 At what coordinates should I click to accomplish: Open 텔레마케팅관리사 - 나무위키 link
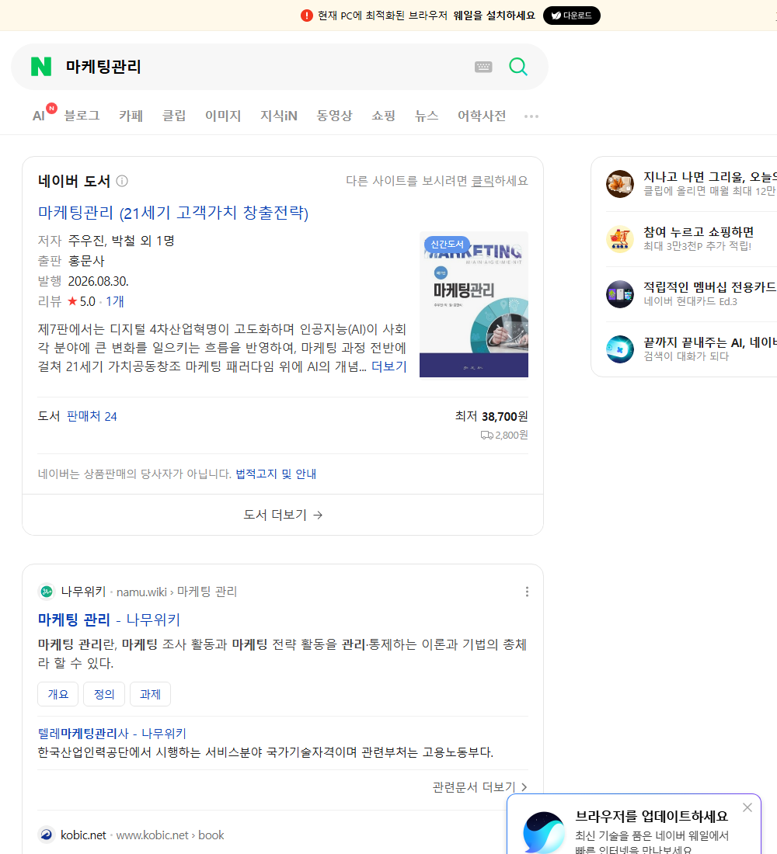112,734
